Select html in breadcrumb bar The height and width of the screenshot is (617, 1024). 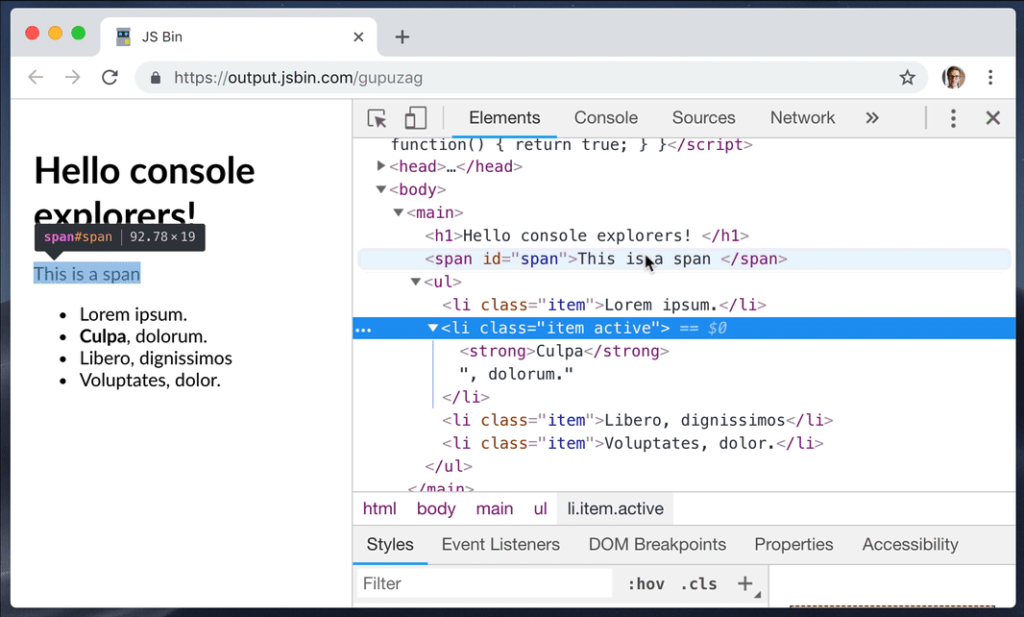click(379, 508)
